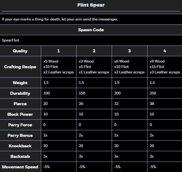182x172 pixels.
Task: Click the Pierce value 26
Action: coord(81,104)
